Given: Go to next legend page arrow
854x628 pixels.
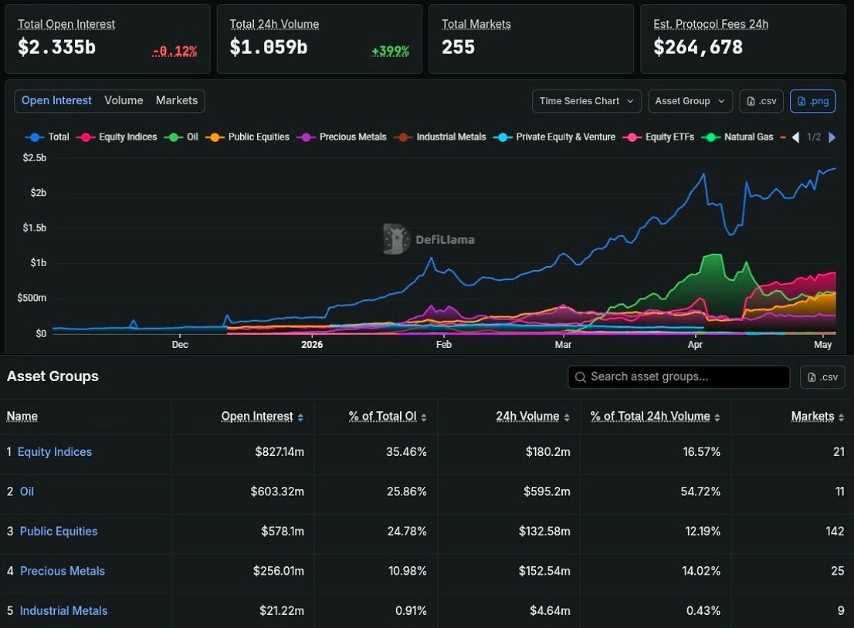Looking at the screenshot, I should [x=832, y=137].
